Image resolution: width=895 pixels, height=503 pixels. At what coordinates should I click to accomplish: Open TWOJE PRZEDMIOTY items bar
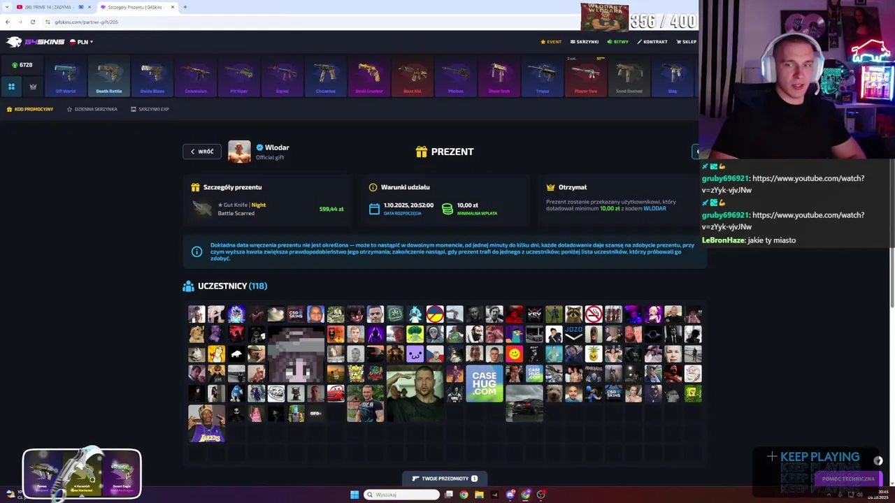tap(445, 479)
